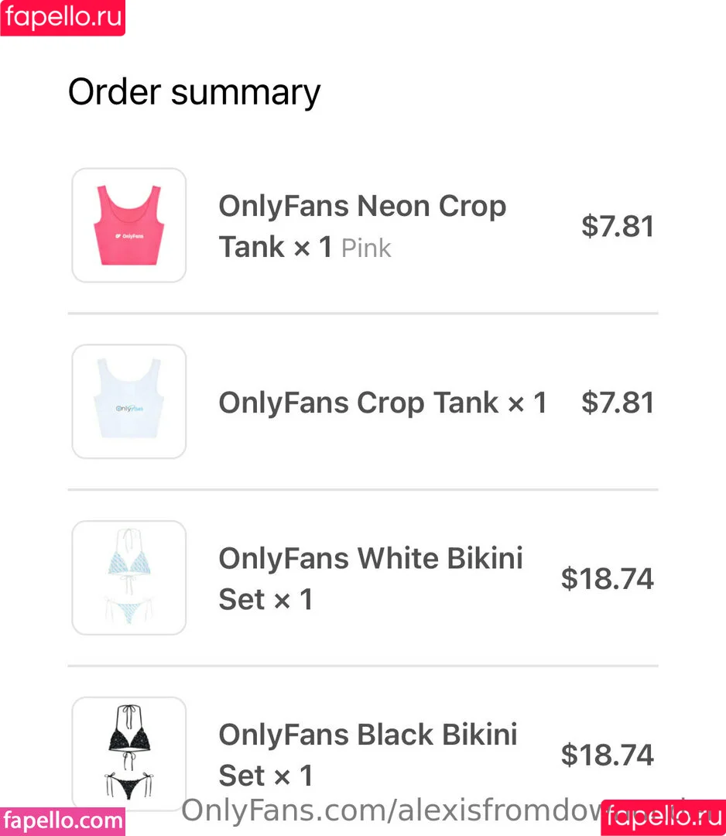The image size is (726, 836).
Task: Click the Order summary heading
Action: (x=194, y=92)
